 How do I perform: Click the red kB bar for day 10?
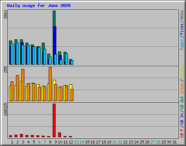(60, 135)
